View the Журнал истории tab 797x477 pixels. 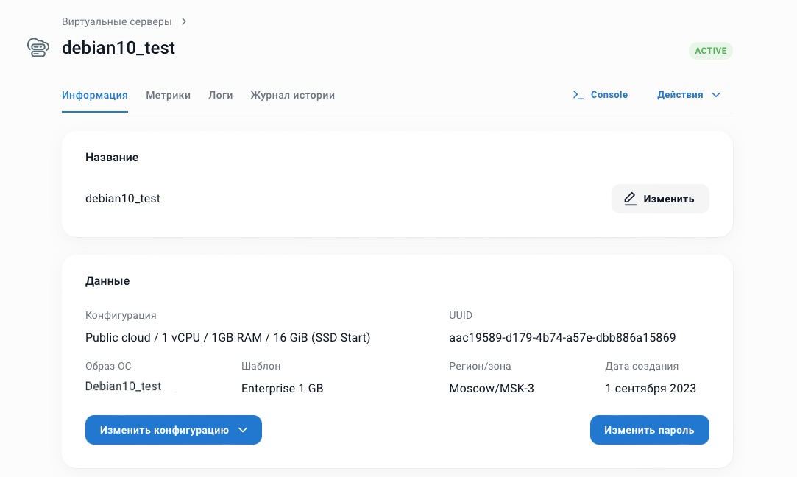tap(292, 95)
